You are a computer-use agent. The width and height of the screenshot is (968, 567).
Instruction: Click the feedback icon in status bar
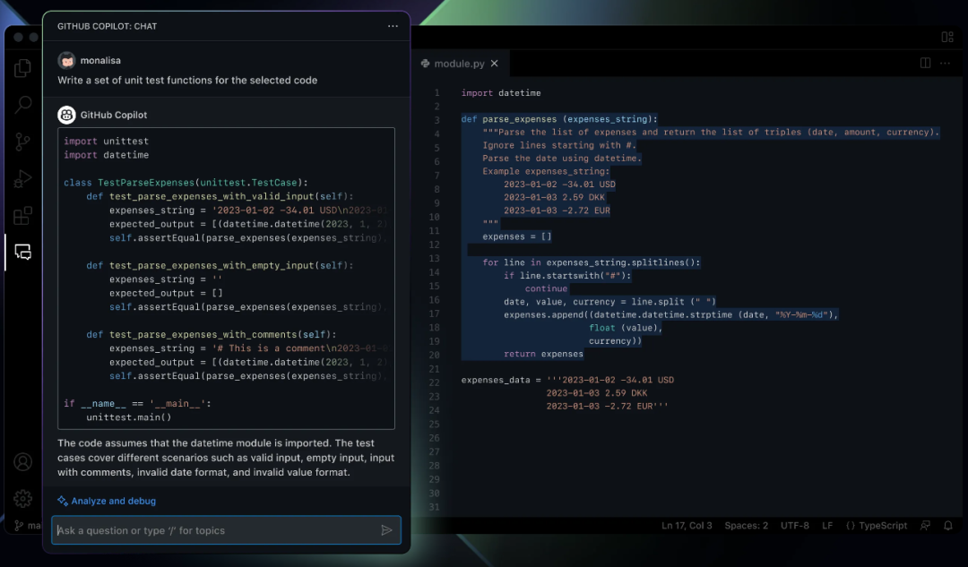pos(925,526)
